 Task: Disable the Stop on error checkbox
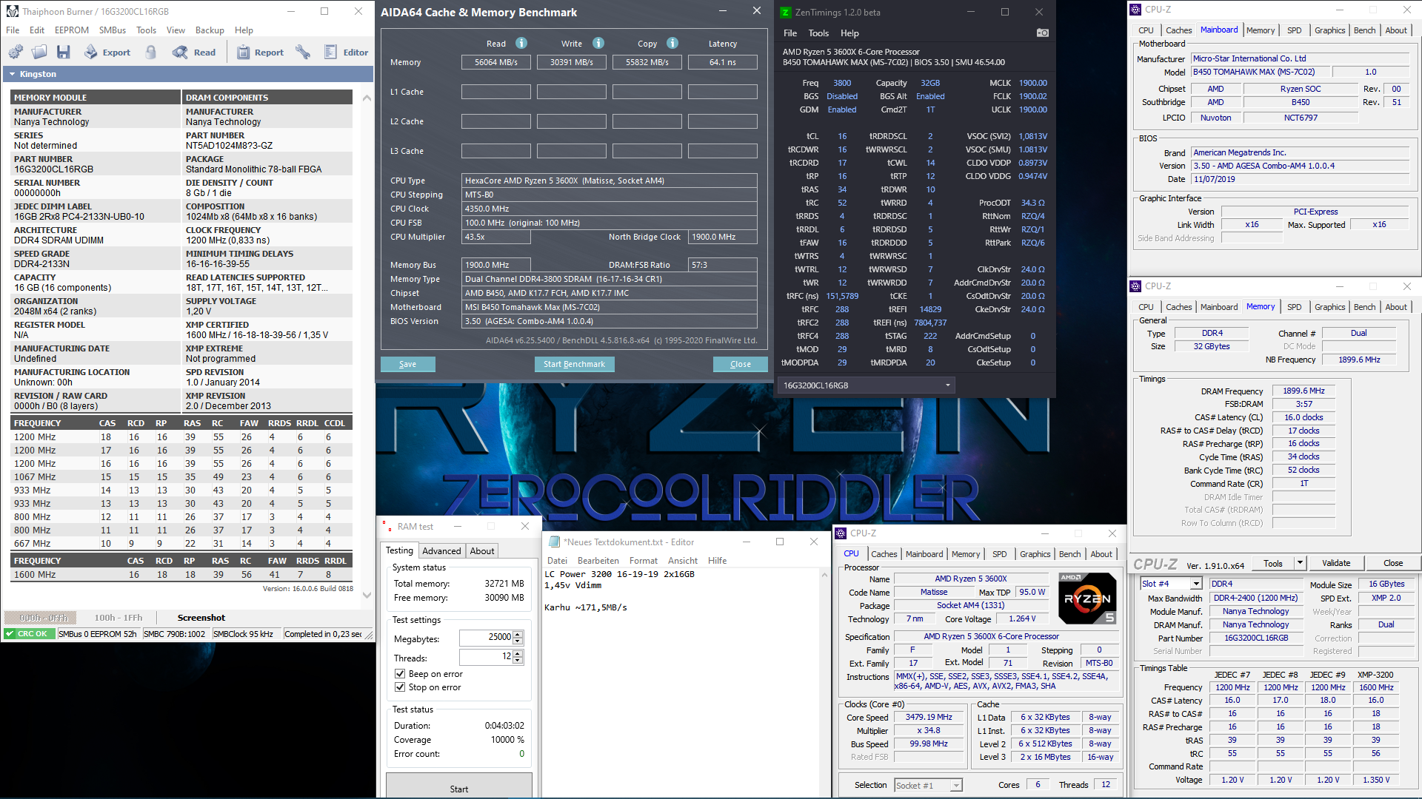[x=400, y=687]
